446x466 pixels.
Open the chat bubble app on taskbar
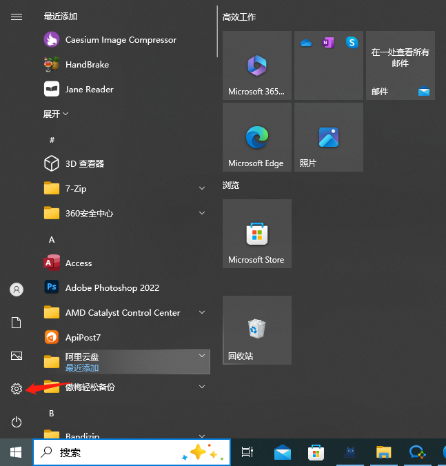[417, 452]
